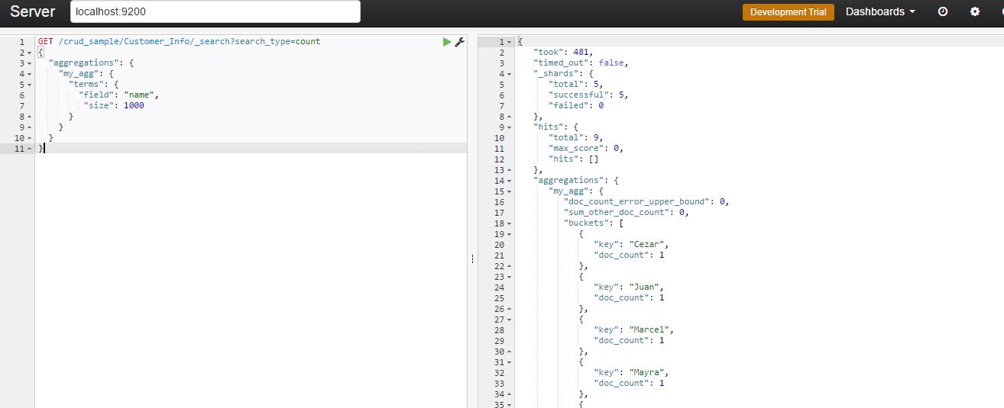The height and width of the screenshot is (408, 1004).
Task: Fold the Mayra bucket at output line 31
Action: tap(510, 362)
